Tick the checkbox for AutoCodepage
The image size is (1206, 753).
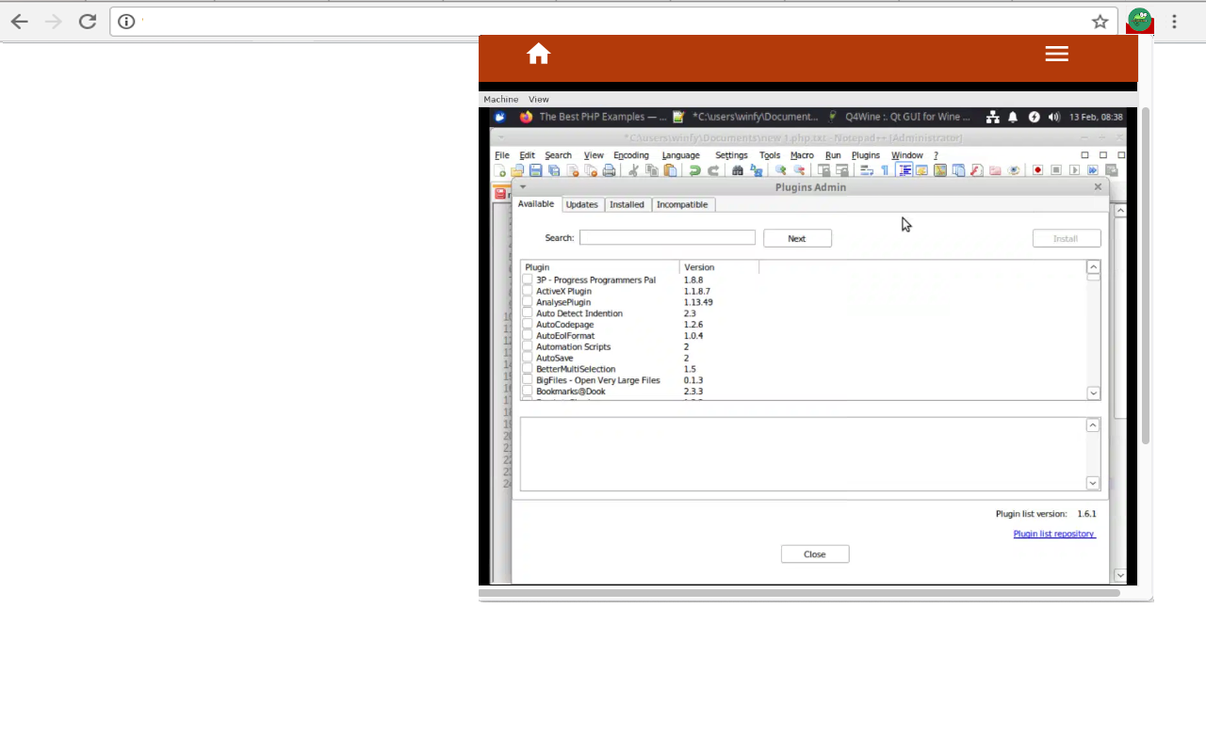[x=527, y=324]
